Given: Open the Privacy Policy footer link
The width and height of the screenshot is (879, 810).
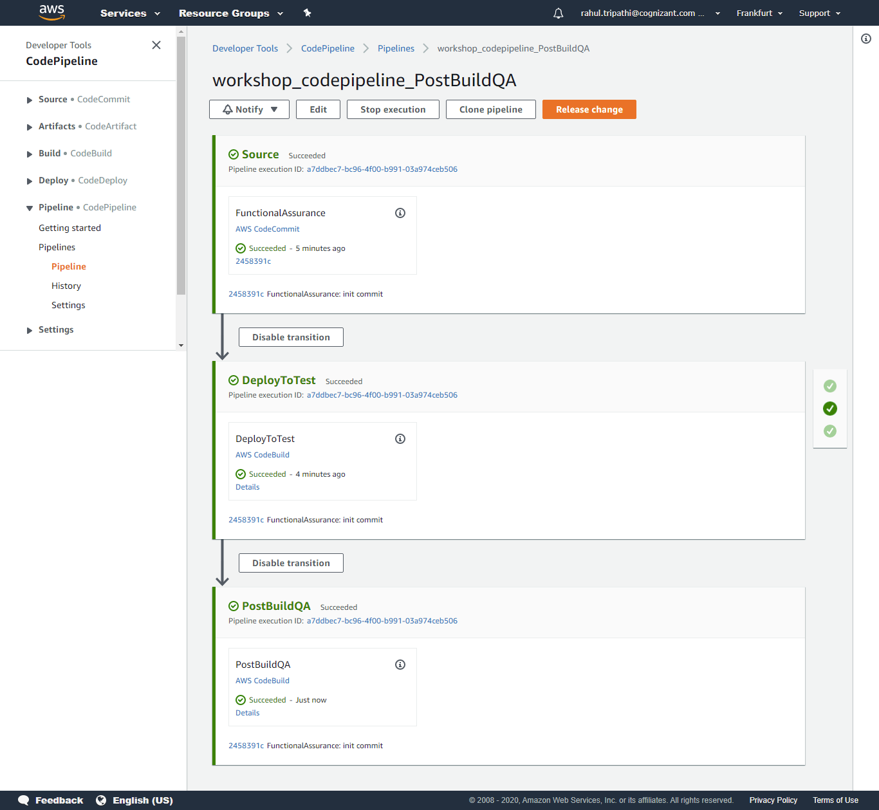Looking at the screenshot, I should click(773, 800).
